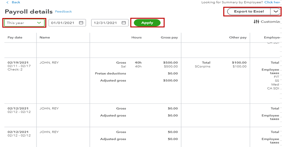Click JOHN, REY in the 02/19/2021 row
This screenshot has height=147, width=282.
[49, 63]
